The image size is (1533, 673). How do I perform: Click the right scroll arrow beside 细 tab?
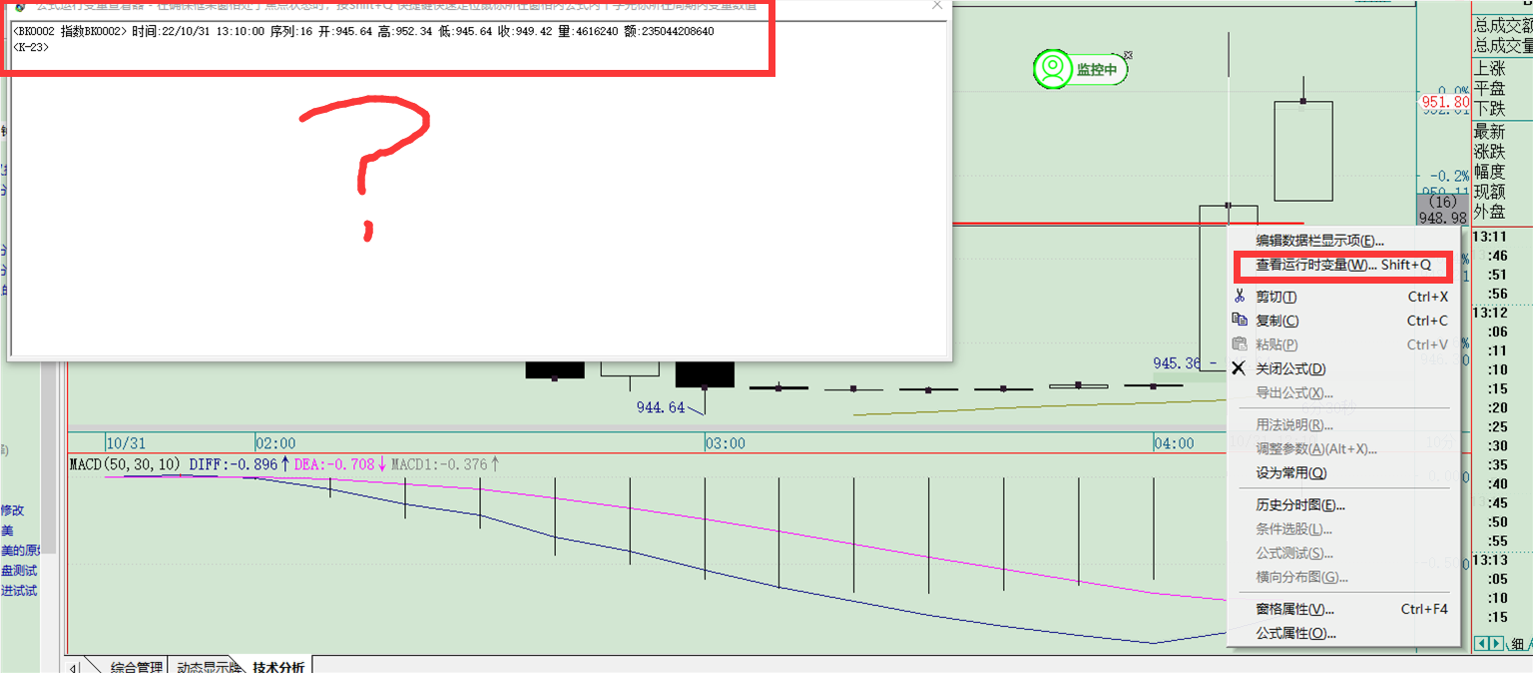pyautogui.click(x=1496, y=644)
